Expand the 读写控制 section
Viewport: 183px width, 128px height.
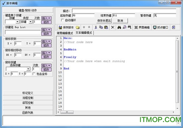[x=28, y=103]
